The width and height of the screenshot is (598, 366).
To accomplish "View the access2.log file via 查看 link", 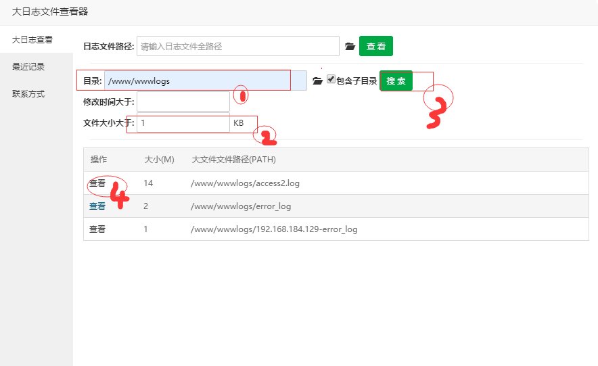I will click(x=97, y=183).
